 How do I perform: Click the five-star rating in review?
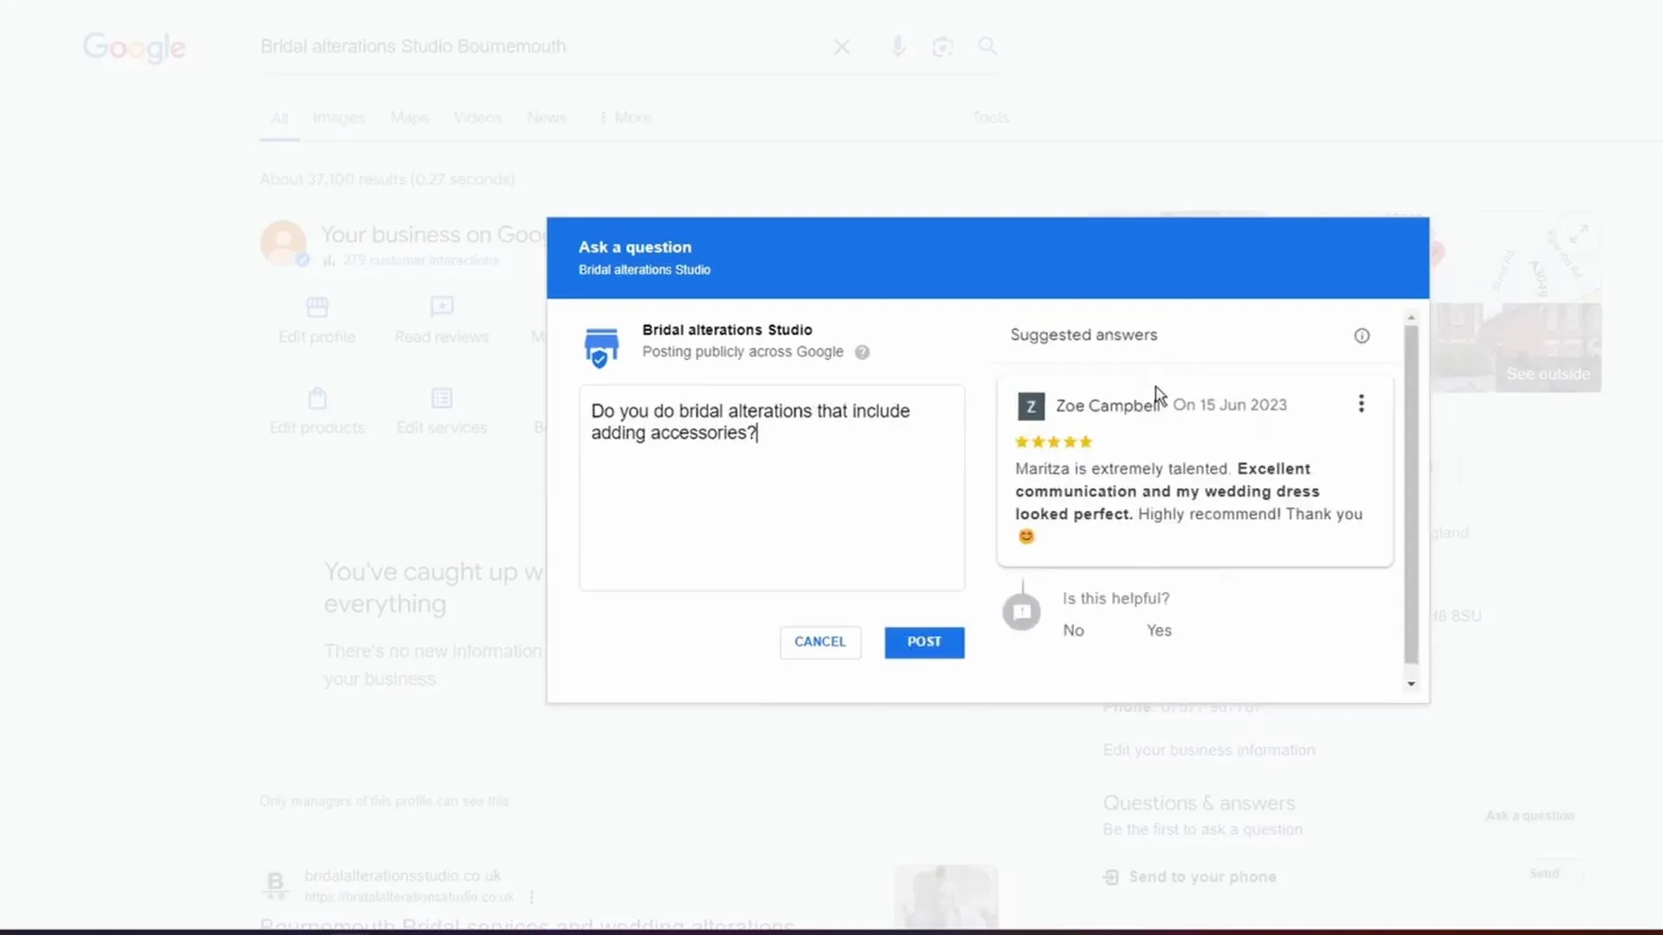(1053, 442)
